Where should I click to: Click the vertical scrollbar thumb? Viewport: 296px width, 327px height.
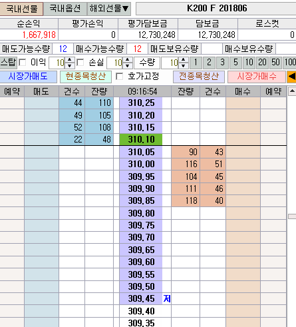point(292,216)
